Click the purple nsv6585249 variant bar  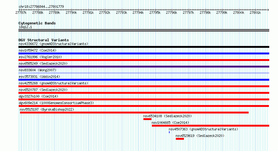[x=144, y=67]
